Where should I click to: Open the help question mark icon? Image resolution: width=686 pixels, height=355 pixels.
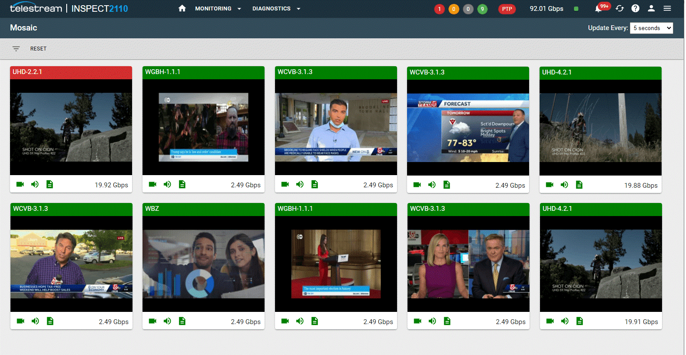tap(635, 8)
